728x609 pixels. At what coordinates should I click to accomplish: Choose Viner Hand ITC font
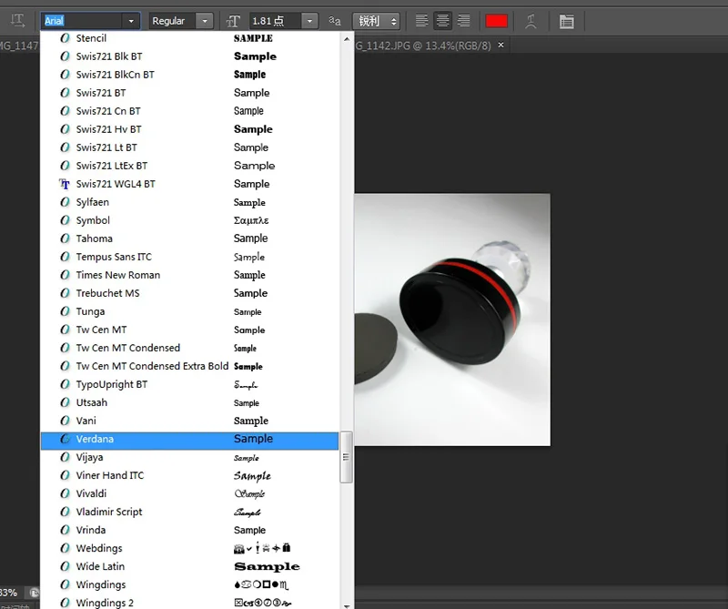coord(189,475)
